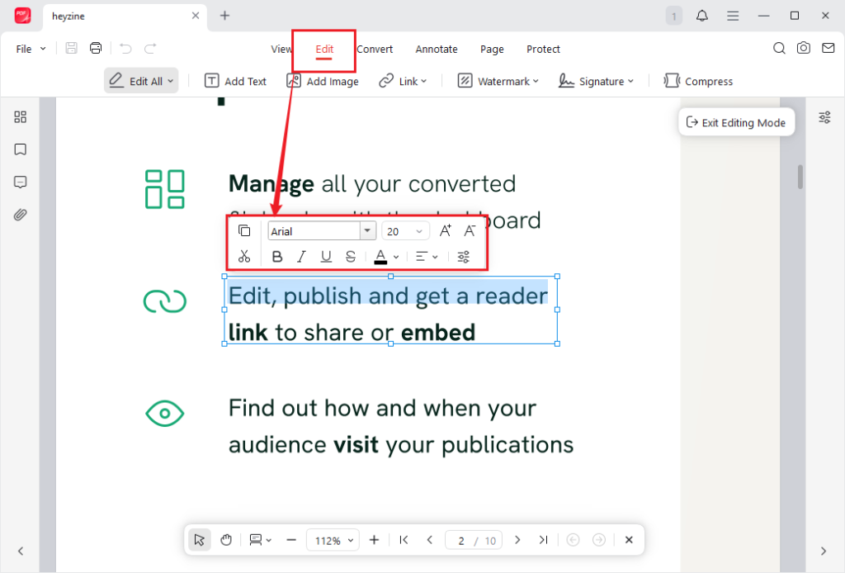Switch to the Page tab
This screenshot has width=845, height=573.
coord(492,49)
